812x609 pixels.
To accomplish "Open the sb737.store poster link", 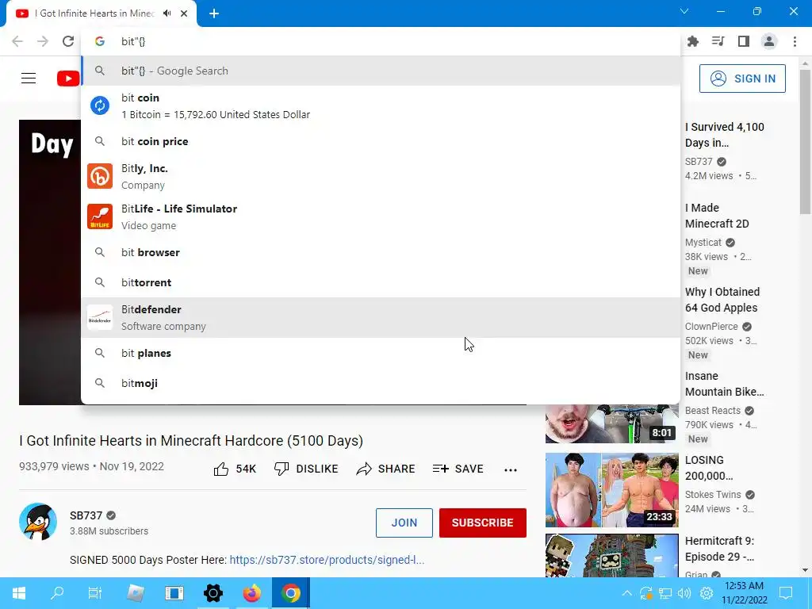I will pyautogui.click(x=327, y=560).
